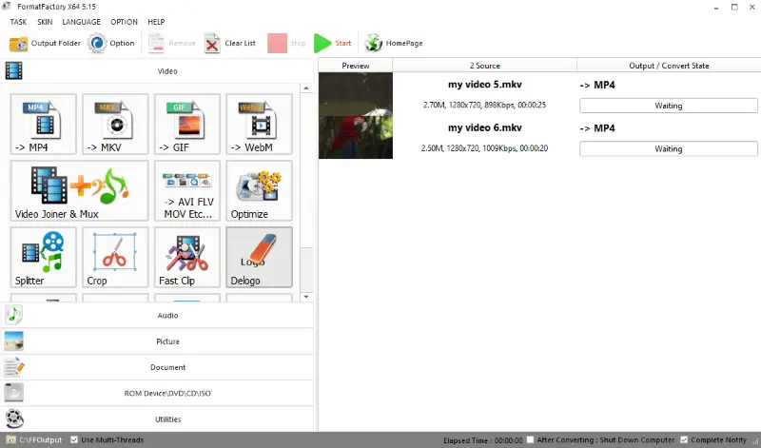Open the Output Folder toolbar button

[x=45, y=43]
